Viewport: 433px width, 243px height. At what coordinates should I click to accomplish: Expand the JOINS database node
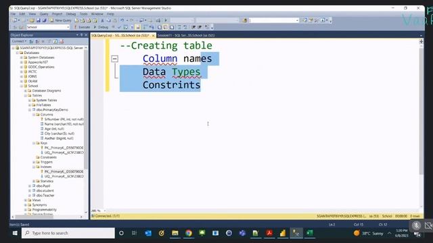pyautogui.click(x=21, y=76)
